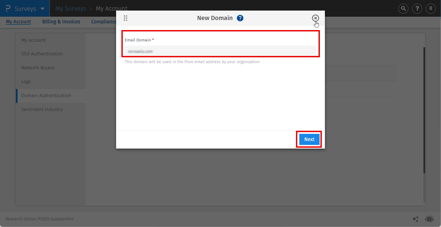Click the New Domain dialog title
441x227 pixels.
click(x=215, y=18)
